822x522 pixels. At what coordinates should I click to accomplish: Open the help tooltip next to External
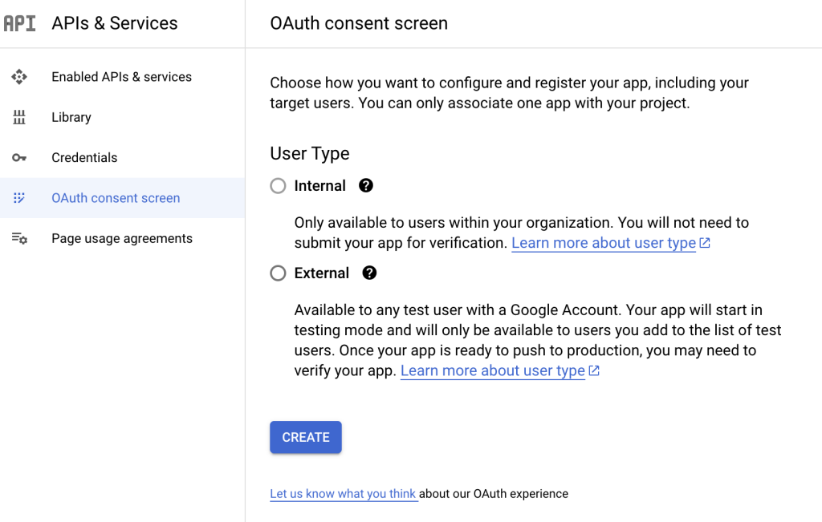[369, 273]
